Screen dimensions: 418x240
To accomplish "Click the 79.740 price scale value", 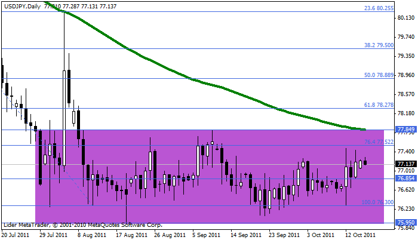I will click(406, 37).
